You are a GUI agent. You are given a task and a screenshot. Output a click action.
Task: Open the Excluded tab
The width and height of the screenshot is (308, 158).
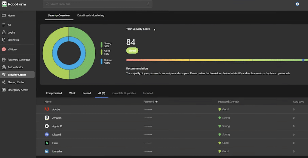pos(148,93)
